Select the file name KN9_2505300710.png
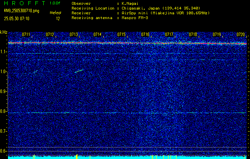The width and height of the screenshot is (250, 159). pyautogui.click(x=21, y=11)
